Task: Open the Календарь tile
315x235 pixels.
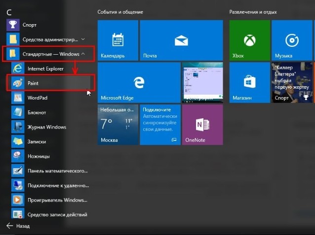Action: tap(118, 40)
